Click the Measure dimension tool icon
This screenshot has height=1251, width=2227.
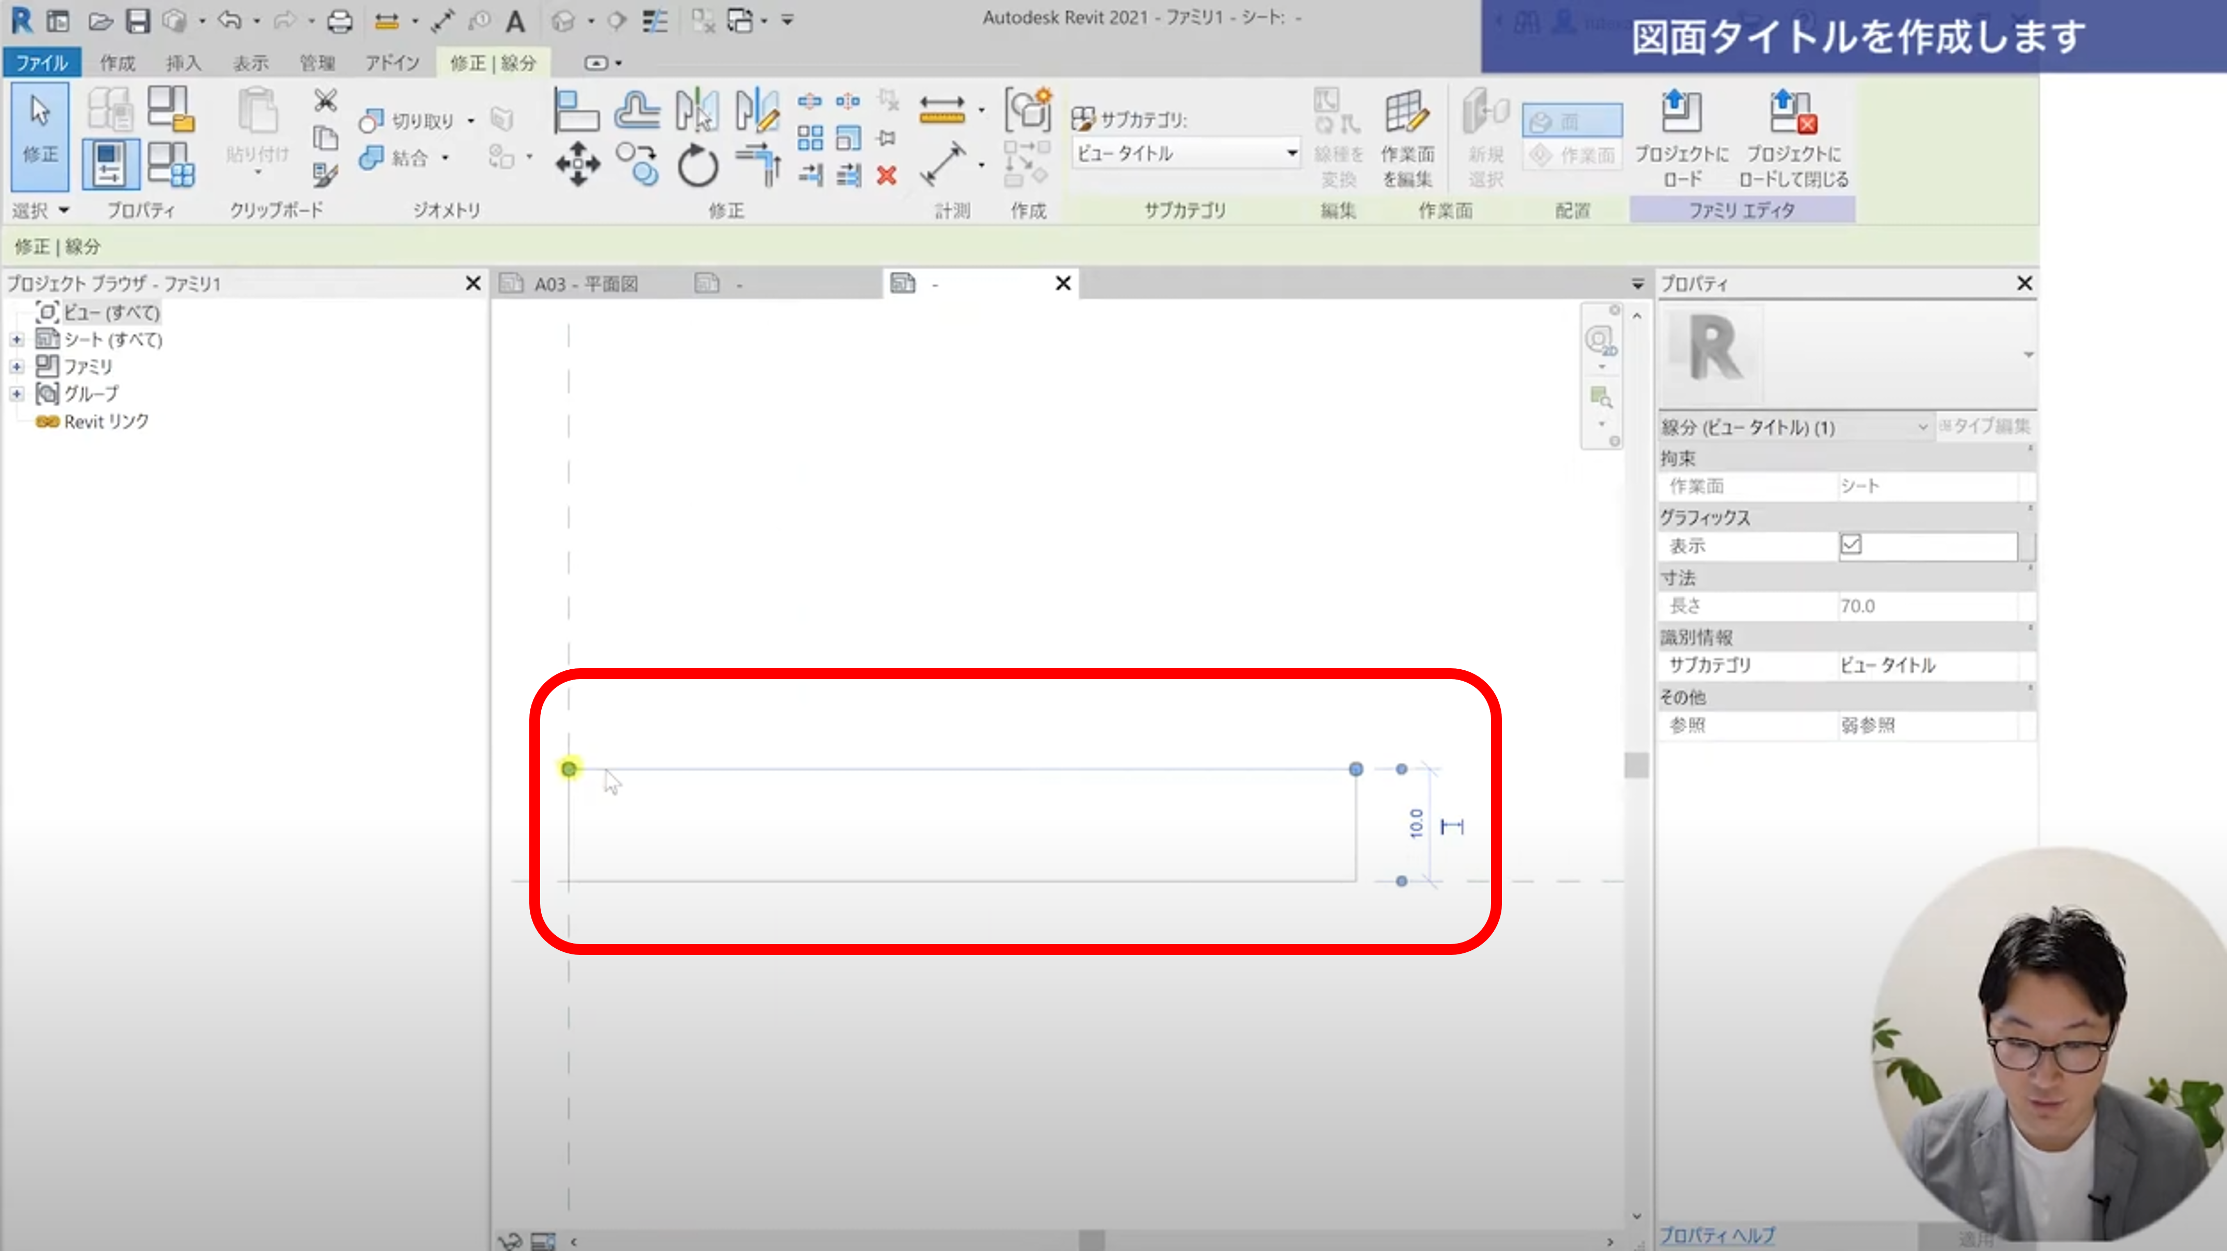point(942,111)
